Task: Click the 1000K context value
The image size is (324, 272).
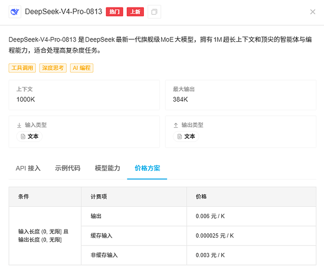Action: (x=26, y=100)
